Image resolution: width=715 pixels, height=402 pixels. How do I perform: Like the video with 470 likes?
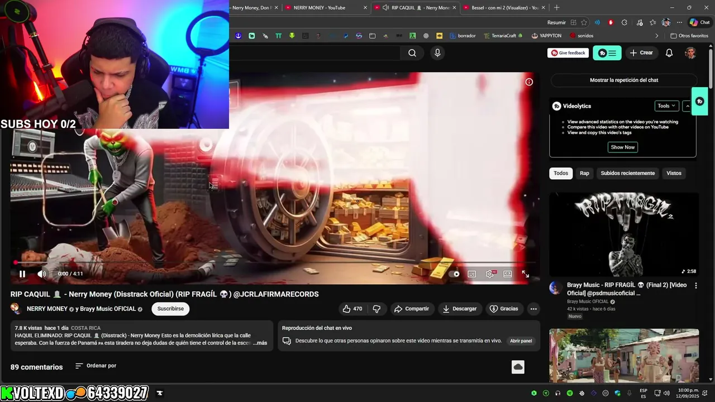(x=352, y=309)
